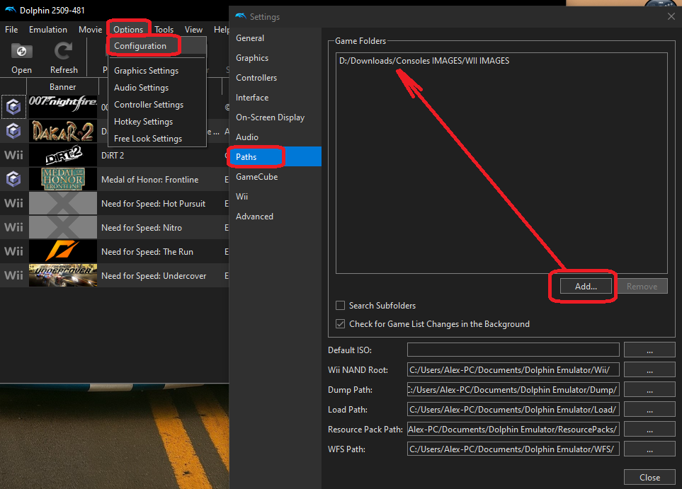This screenshot has width=682, height=489.
Task: Click the Wii platform icon for DiRT 2
Action: coord(13,155)
